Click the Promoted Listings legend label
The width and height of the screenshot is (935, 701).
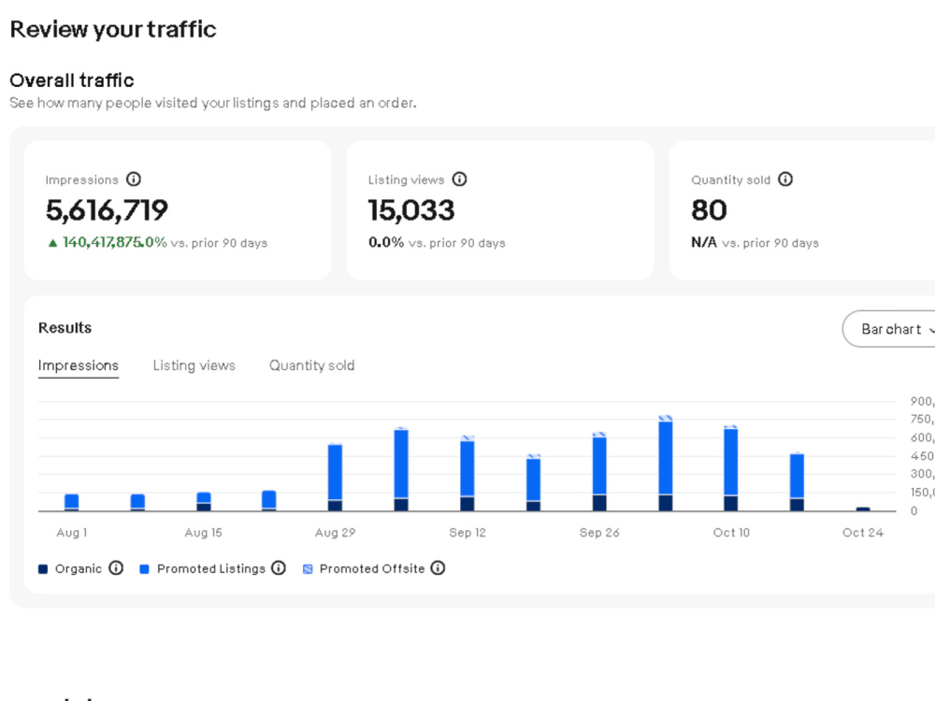(211, 568)
